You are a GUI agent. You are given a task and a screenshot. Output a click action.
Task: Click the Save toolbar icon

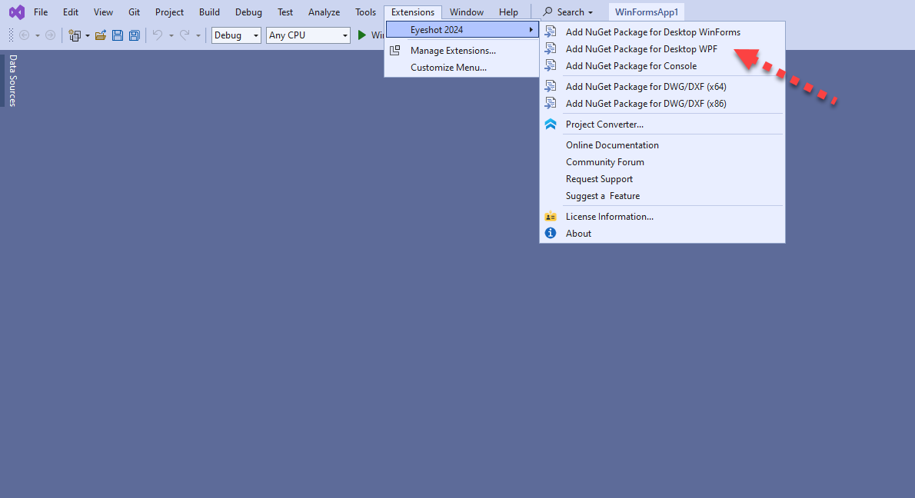point(118,35)
